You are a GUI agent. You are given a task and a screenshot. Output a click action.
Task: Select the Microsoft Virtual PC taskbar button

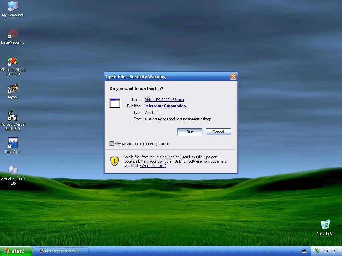62,251
